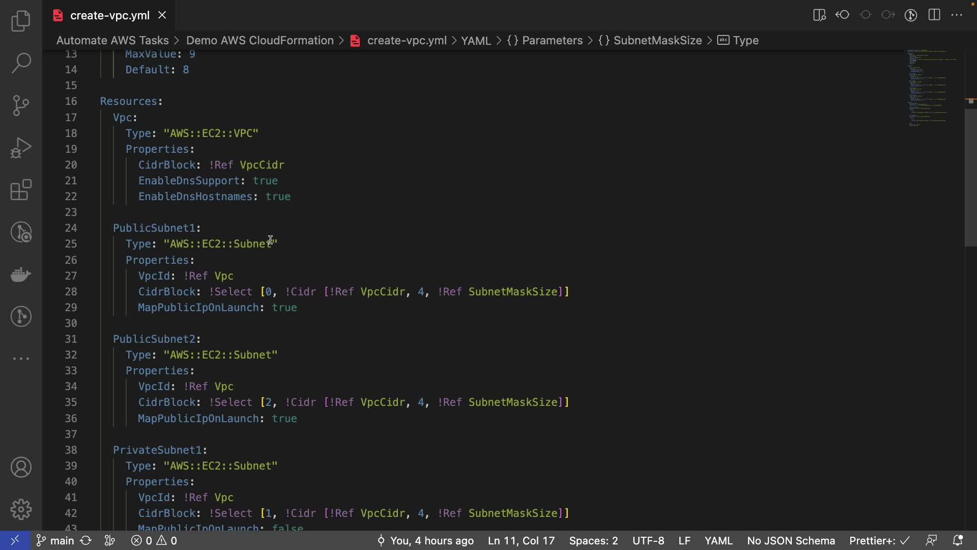
Task: Open the Search view in activity bar
Action: tap(21, 63)
